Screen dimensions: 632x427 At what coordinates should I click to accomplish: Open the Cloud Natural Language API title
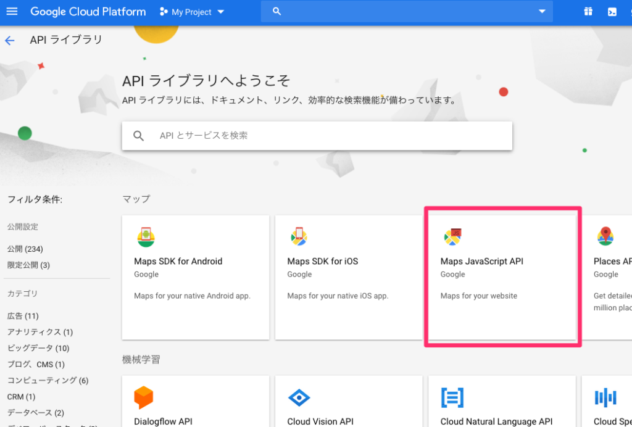point(497,421)
